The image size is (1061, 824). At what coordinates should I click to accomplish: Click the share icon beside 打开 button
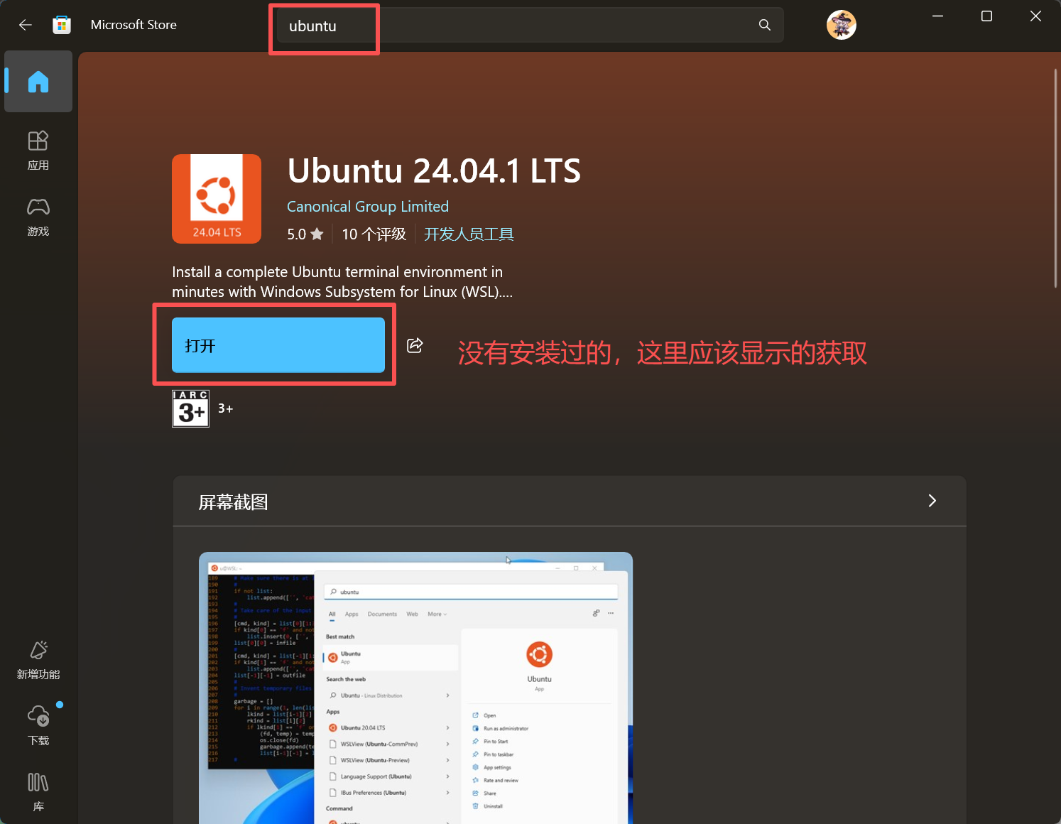point(415,345)
